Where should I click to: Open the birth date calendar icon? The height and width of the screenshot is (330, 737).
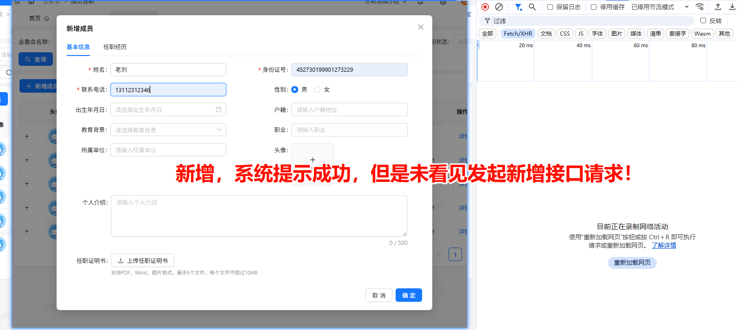(x=218, y=110)
